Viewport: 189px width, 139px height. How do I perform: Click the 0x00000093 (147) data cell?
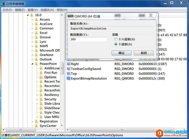152,74
